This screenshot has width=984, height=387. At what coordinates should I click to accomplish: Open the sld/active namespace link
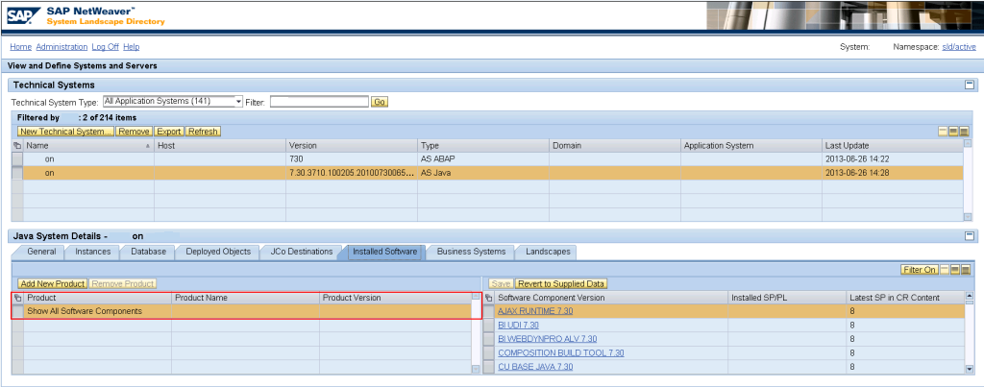coord(959,47)
